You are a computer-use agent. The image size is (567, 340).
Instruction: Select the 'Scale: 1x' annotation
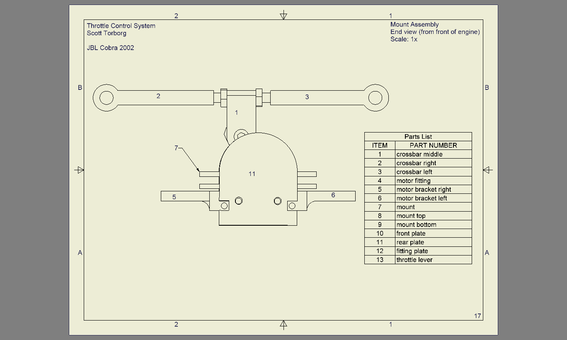point(404,39)
